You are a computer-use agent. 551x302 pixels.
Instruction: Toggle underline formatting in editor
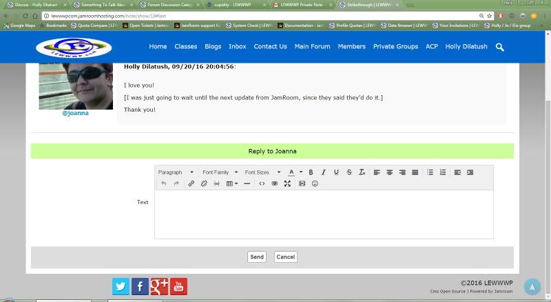[x=336, y=172]
